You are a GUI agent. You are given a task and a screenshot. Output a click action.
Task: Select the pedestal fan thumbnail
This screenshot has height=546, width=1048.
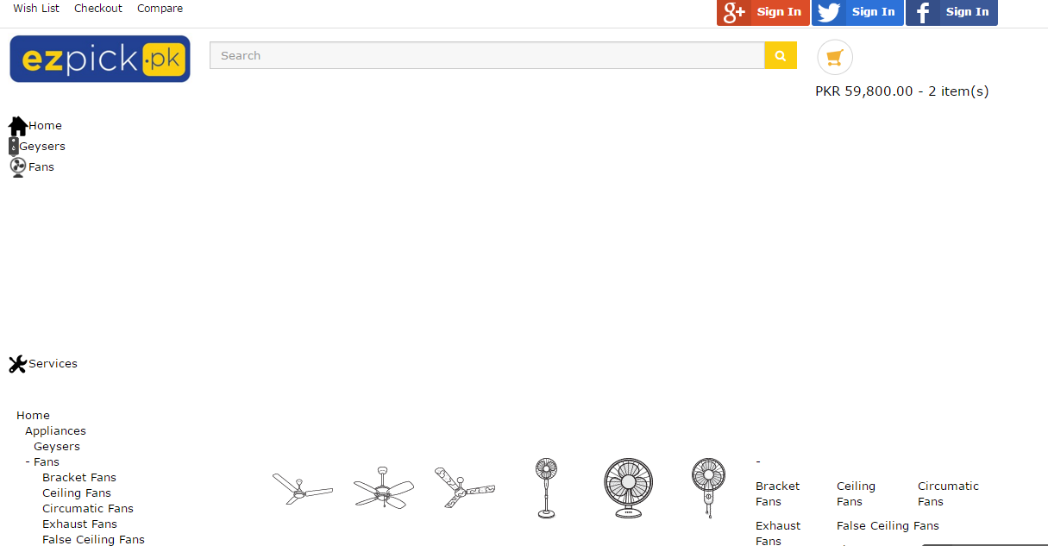click(546, 488)
